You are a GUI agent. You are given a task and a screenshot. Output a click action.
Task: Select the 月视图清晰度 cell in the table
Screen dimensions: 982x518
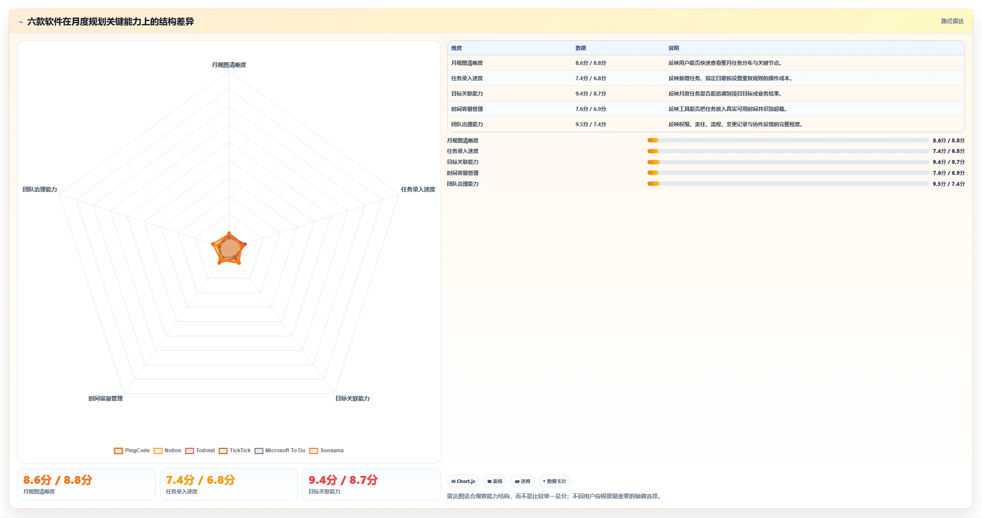tap(467, 63)
